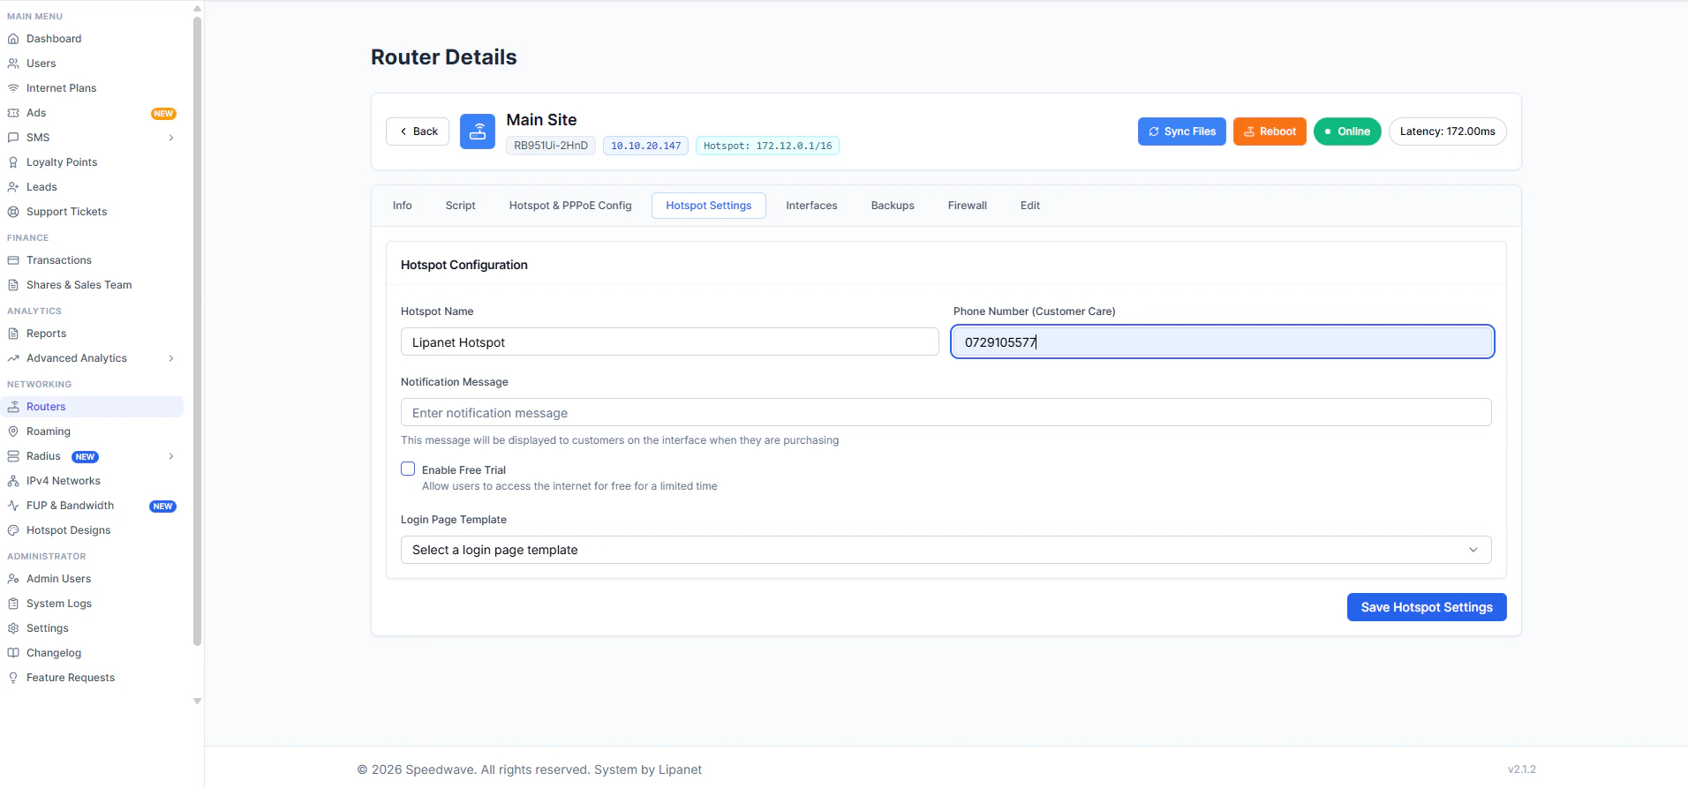The height and width of the screenshot is (788, 1688).
Task: Click the Hotspot 172.12.0.1/16 tag
Action: click(768, 146)
